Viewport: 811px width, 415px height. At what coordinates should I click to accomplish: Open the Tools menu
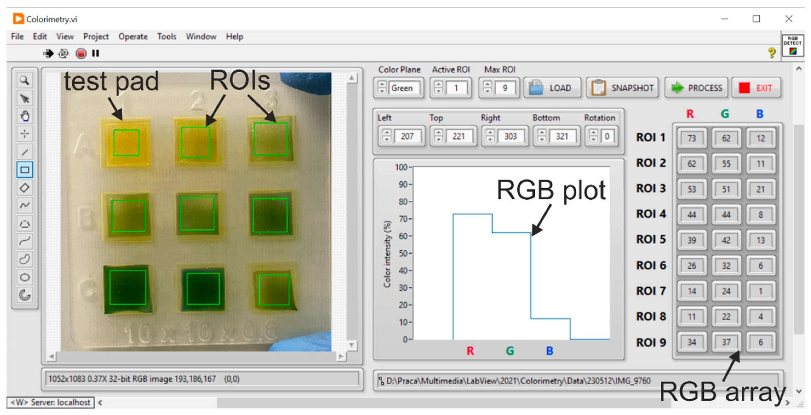167,37
